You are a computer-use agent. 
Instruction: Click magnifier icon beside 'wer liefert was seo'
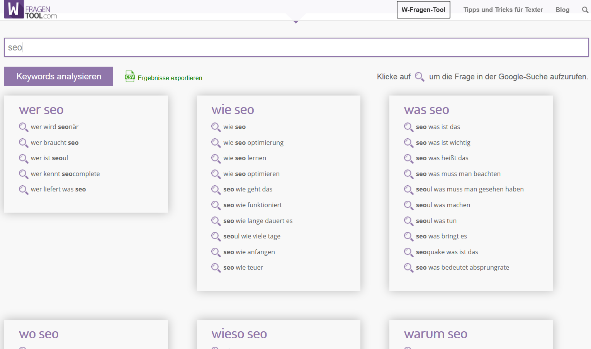(x=23, y=190)
